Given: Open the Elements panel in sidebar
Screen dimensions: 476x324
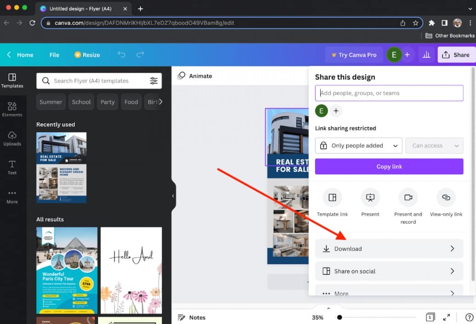Looking at the screenshot, I should tap(12, 110).
